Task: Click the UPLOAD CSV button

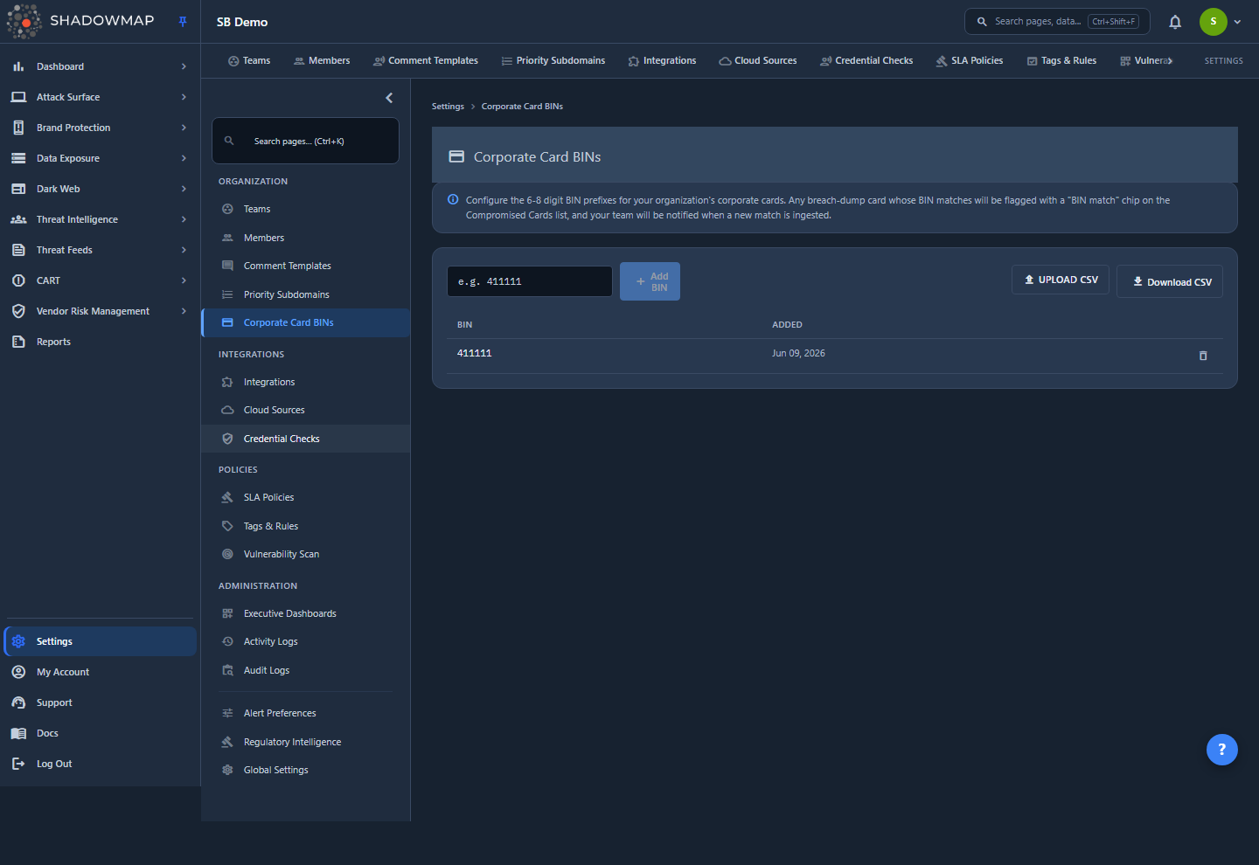Action: (1061, 280)
